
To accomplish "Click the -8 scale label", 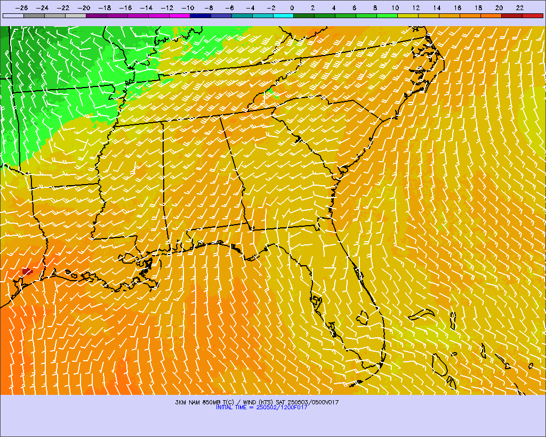I will 208,7.
